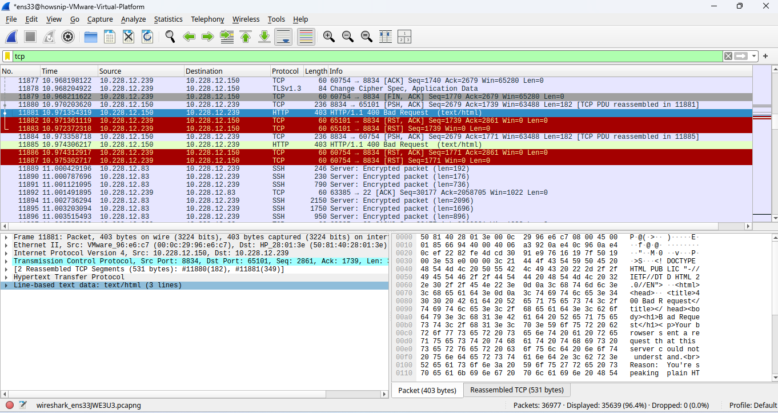
Task: Reload this capture file
Action: pyautogui.click(x=147, y=37)
